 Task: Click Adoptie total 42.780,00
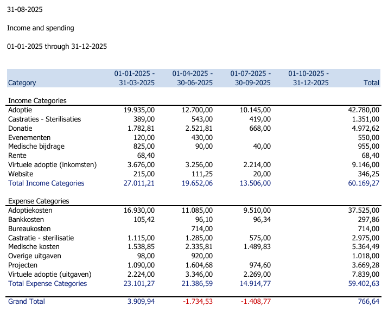pyautogui.click(x=364, y=110)
